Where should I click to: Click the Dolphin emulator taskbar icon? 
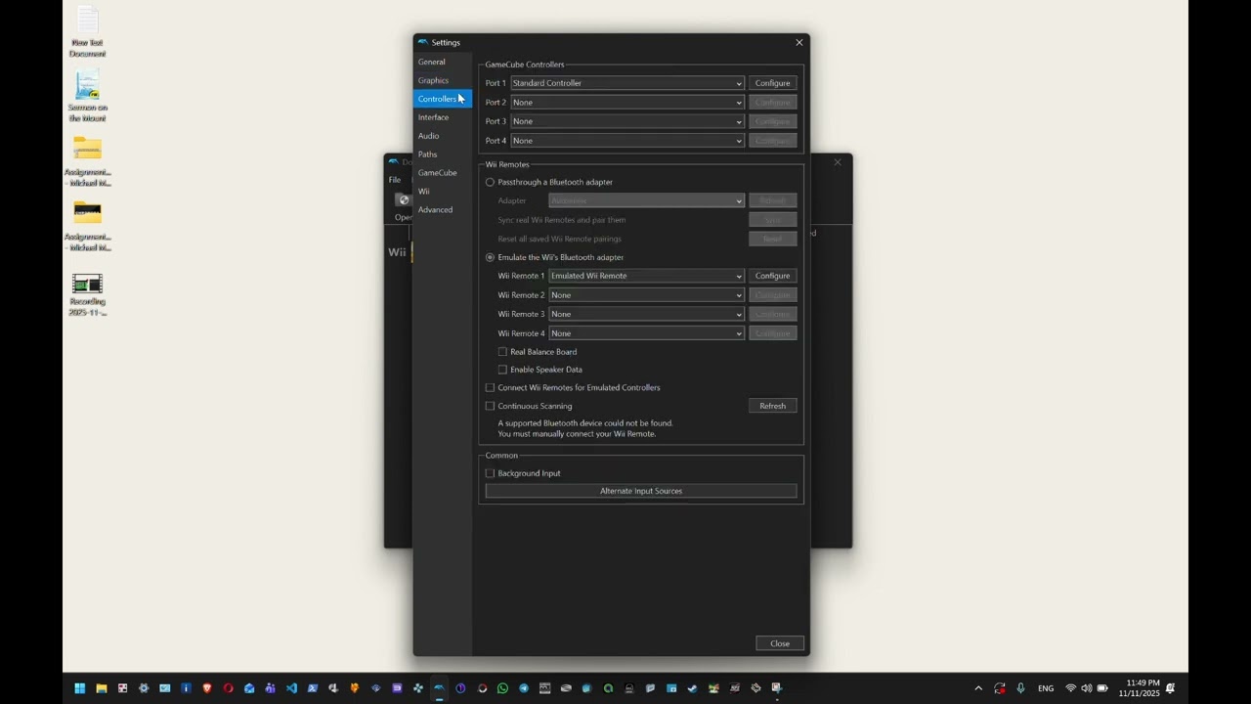[439, 688]
